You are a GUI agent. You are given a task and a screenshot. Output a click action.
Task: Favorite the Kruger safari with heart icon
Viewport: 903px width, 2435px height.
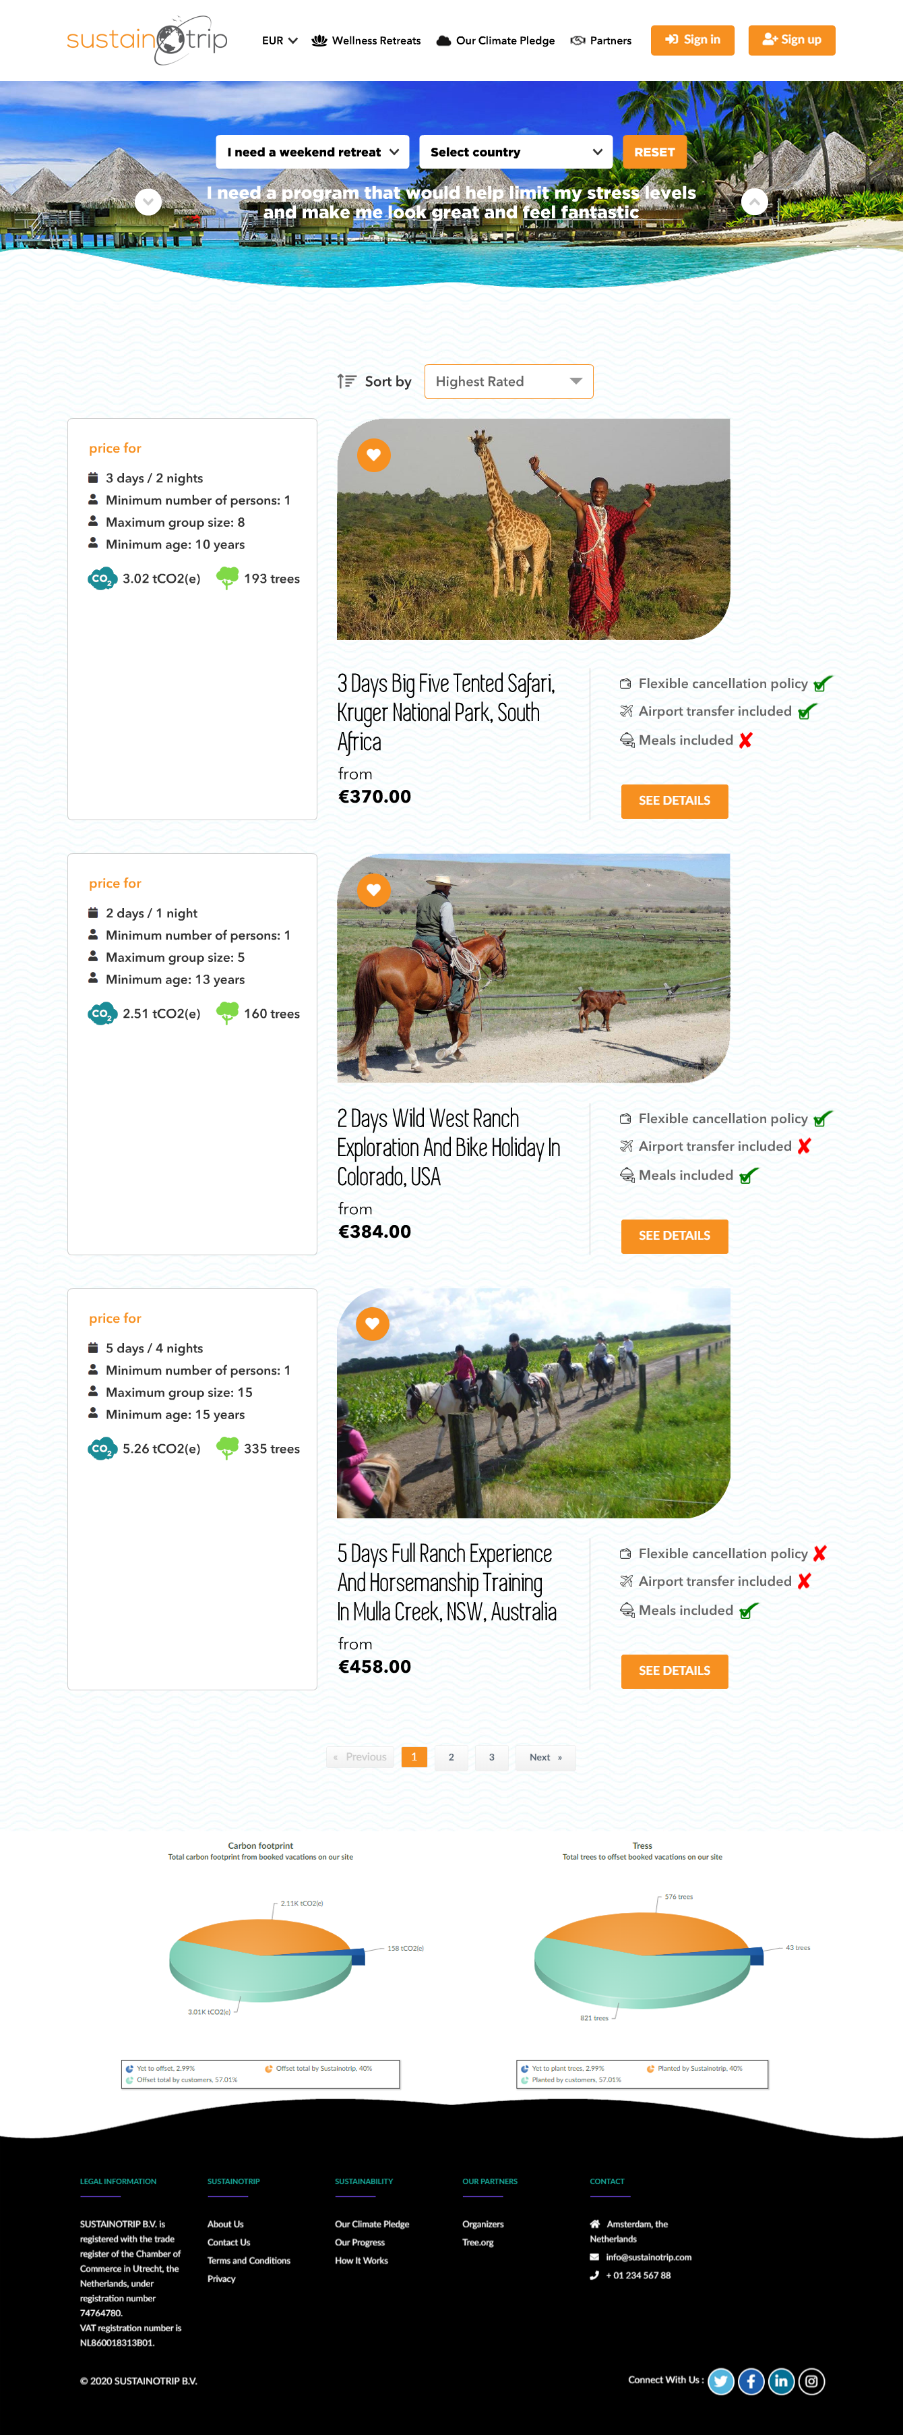click(x=373, y=455)
